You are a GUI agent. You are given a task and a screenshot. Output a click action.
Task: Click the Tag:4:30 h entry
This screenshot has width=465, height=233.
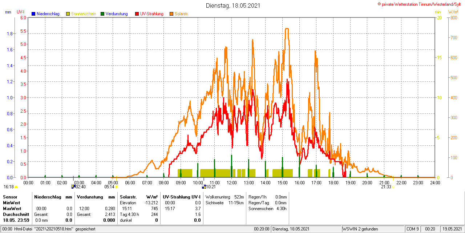click(x=129, y=214)
